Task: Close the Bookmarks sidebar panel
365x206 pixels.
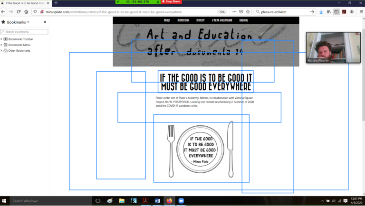Action: [45, 22]
